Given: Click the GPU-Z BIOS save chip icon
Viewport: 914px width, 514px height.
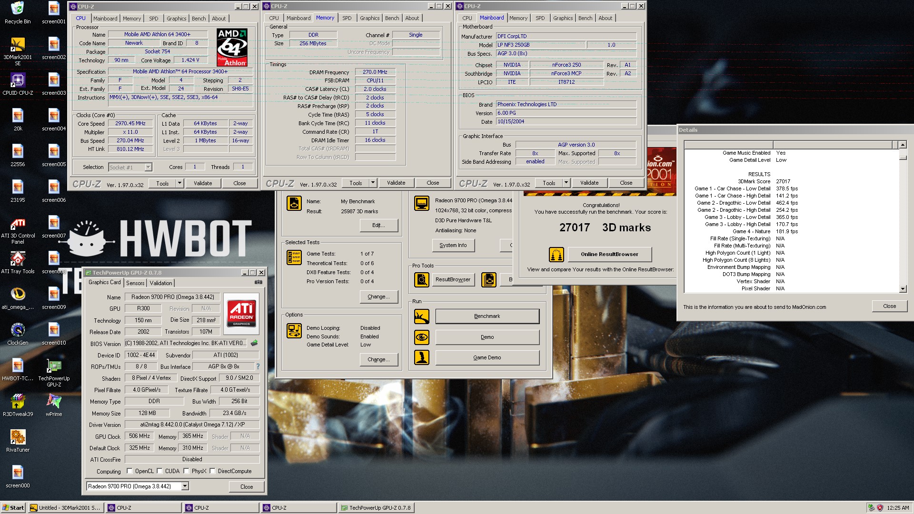Looking at the screenshot, I should pos(255,343).
